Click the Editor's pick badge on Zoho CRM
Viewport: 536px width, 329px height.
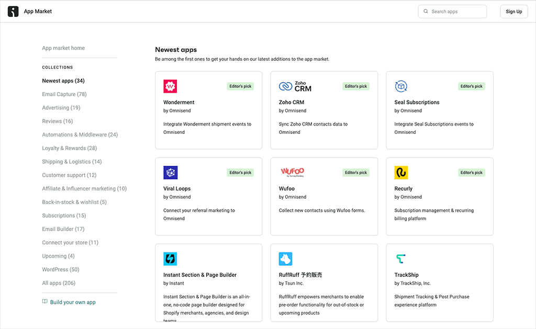[x=356, y=86]
